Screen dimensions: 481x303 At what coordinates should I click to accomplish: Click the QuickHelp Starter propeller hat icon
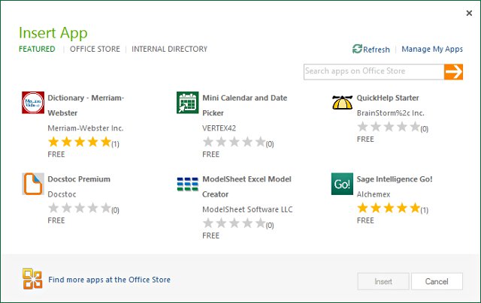(342, 103)
